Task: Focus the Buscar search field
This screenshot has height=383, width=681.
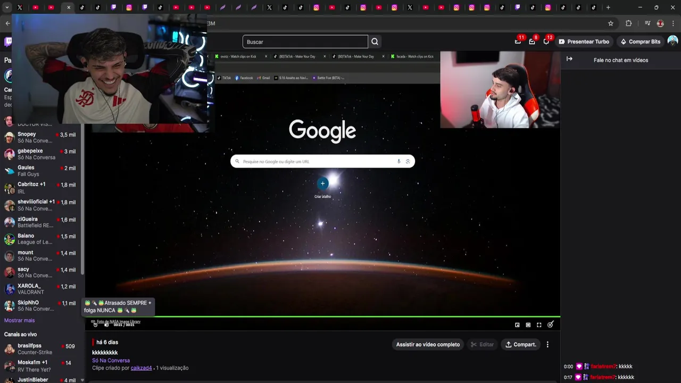Action: click(x=305, y=41)
